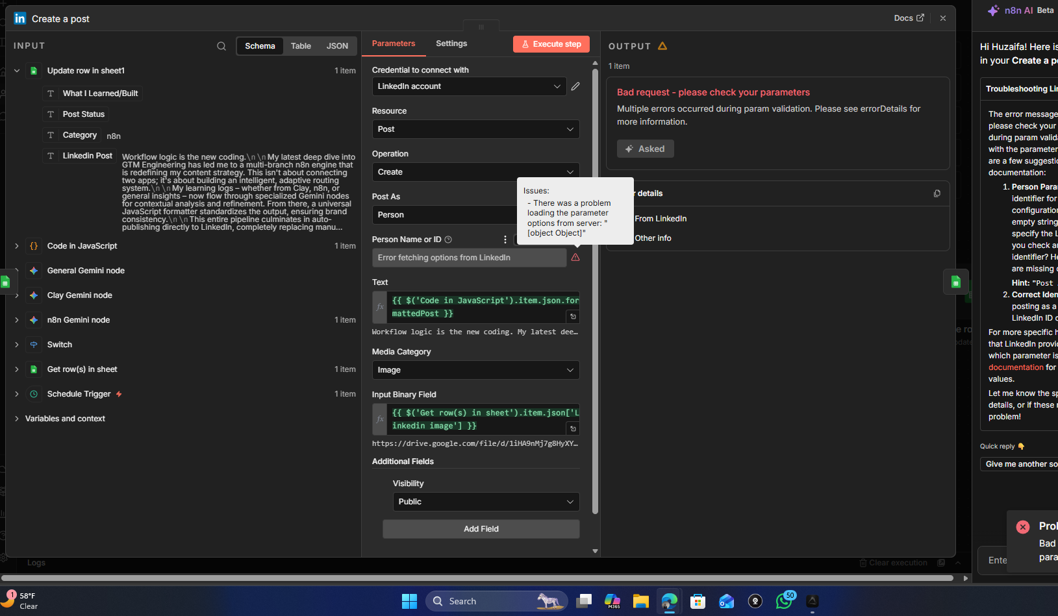Screen dimensions: 1058x616
Task: Open the Parameters tab
Action: point(394,43)
